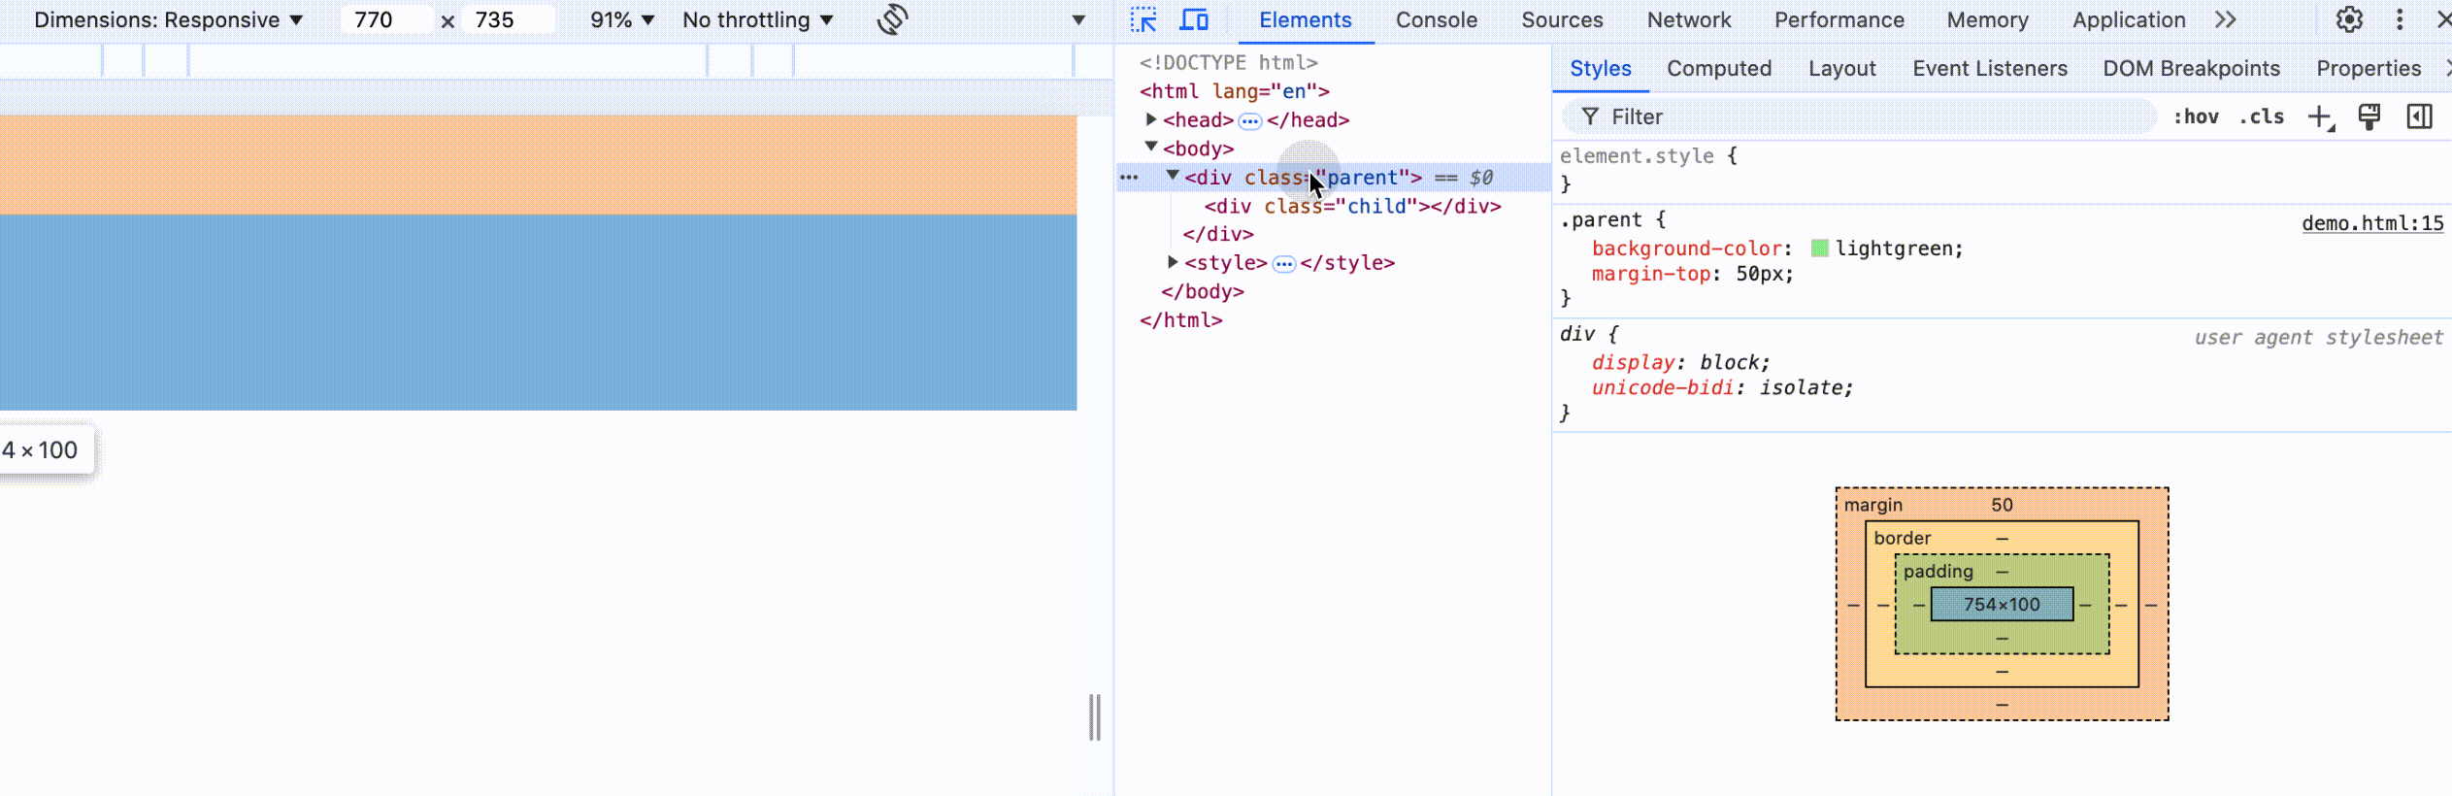
Task: Open the Dimensions: Responsive dropdown
Action: [x=169, y=20]
